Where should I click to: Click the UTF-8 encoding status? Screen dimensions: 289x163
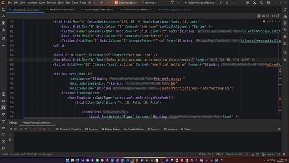(219, 154)
